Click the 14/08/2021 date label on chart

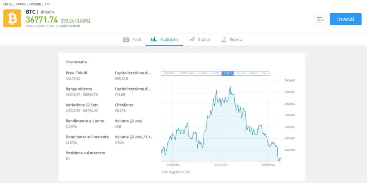point(172,164)
